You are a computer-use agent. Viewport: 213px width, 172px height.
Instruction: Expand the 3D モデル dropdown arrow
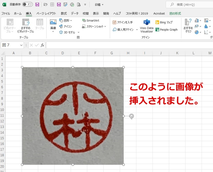tap(78, 32)
